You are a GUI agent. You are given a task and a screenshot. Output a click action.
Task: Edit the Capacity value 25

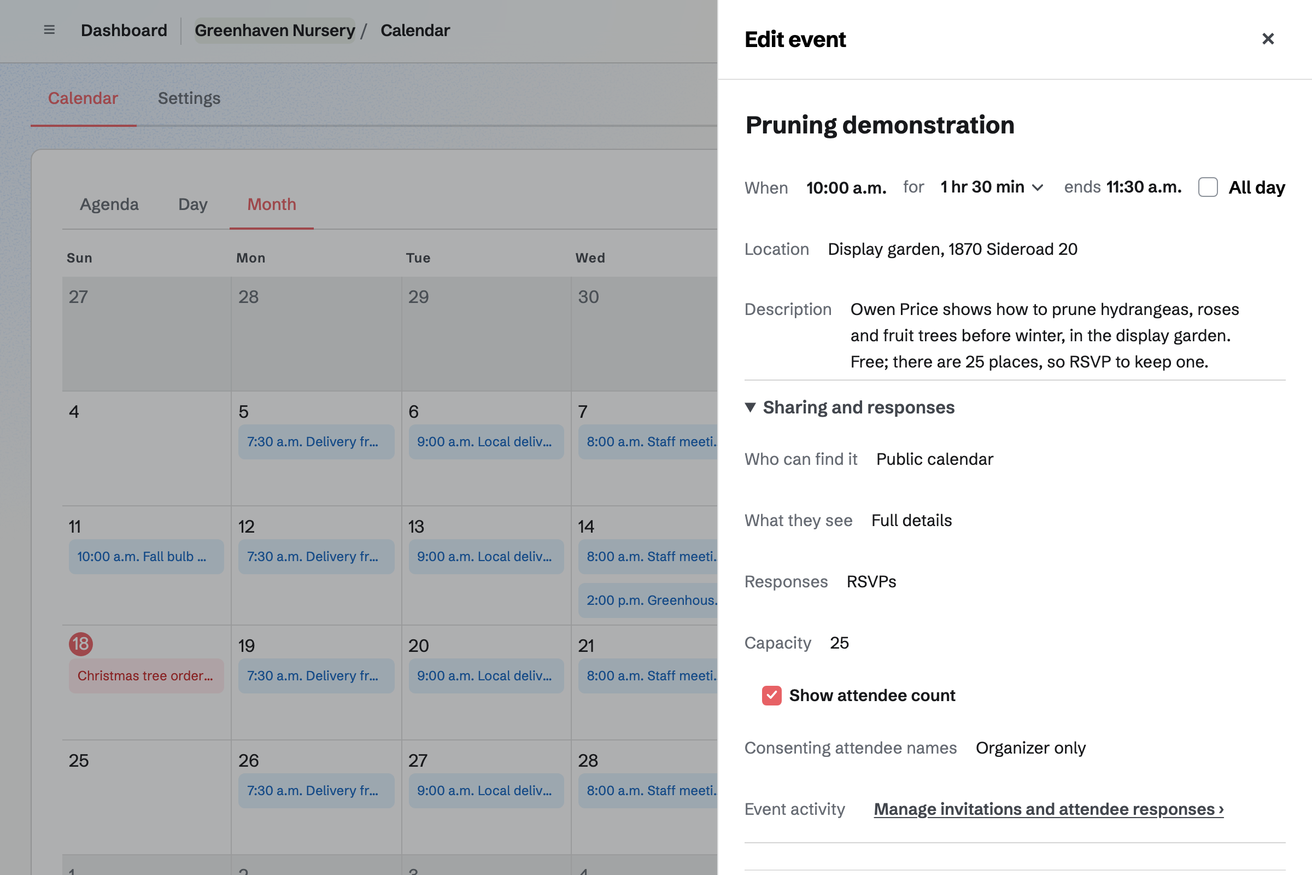coord(839,643)
